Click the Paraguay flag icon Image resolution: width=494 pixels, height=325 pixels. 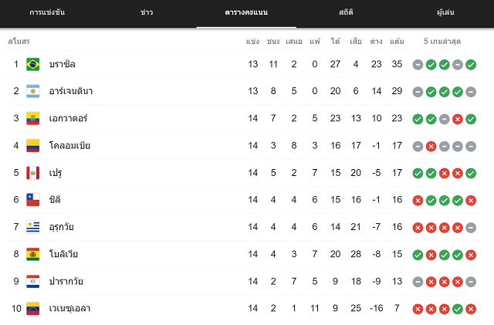point(32,282)
